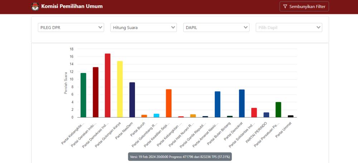This screenshot has height=163, width=358.
Task: Click the filter funnel icon
Action: point(285,6)
